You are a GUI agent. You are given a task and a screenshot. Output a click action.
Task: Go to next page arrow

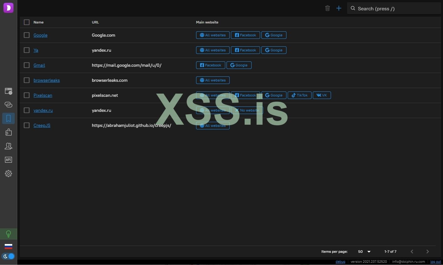pyautogui.click(x=428, y=252)
